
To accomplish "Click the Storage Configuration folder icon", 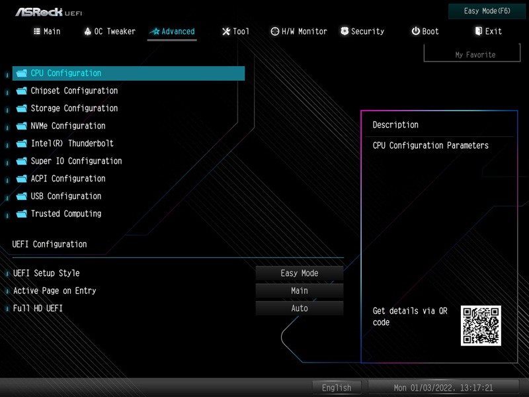I will click(x=21, y=109).
